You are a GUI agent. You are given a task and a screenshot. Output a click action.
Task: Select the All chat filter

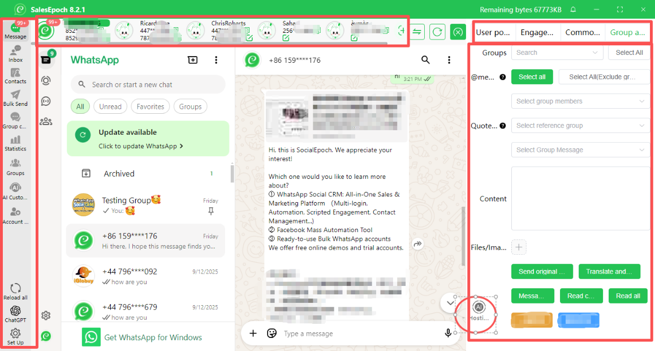(x=80, y=106)
